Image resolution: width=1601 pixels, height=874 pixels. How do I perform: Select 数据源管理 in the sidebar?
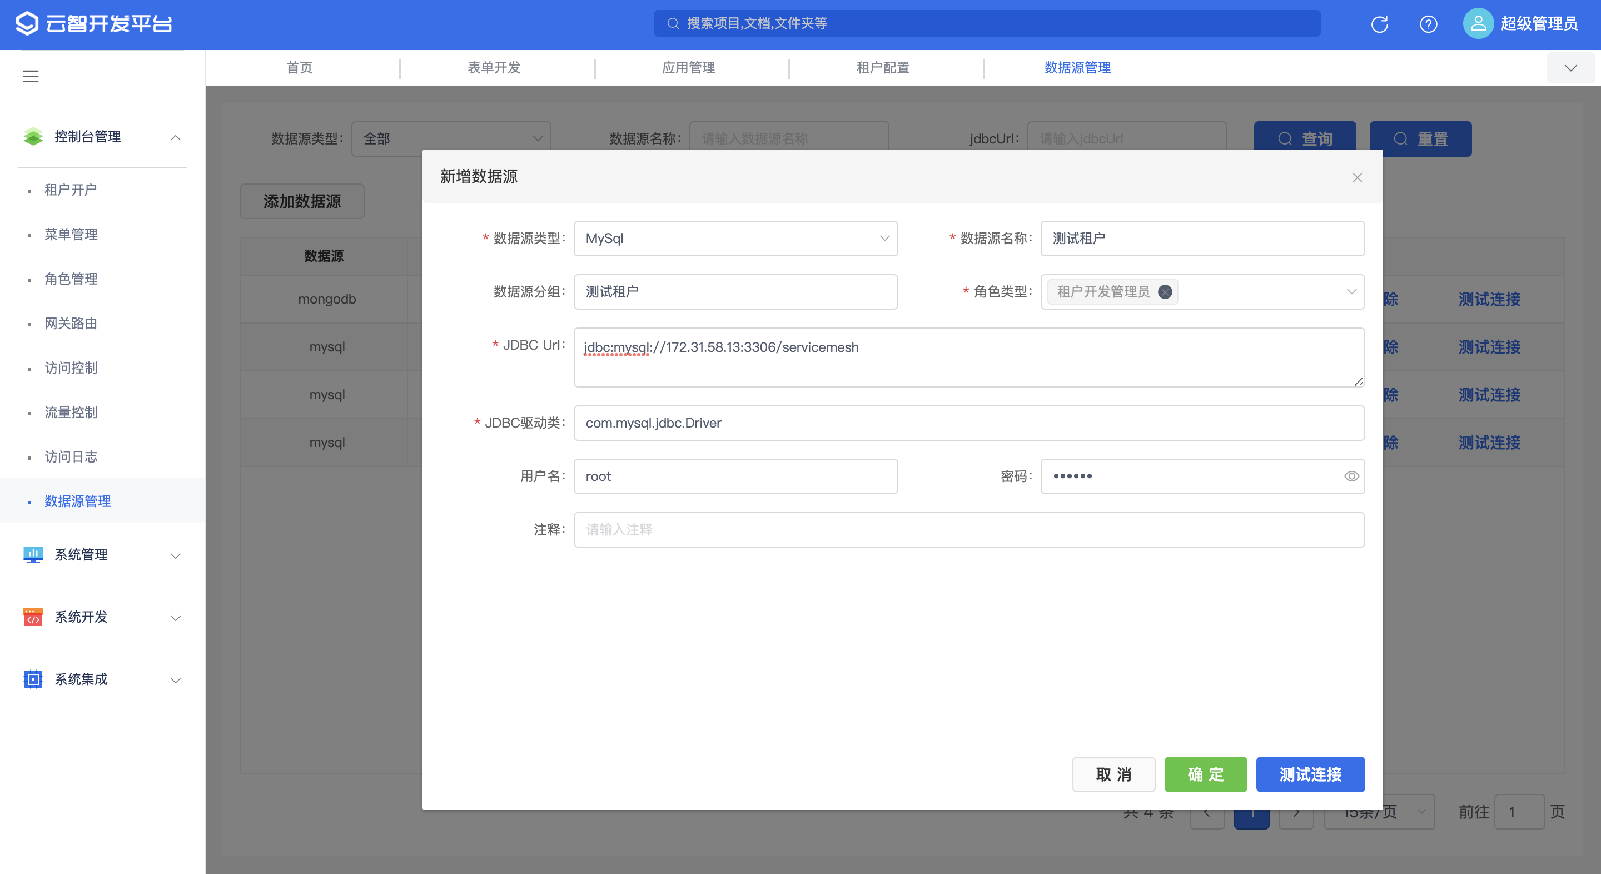pos(78,501)
